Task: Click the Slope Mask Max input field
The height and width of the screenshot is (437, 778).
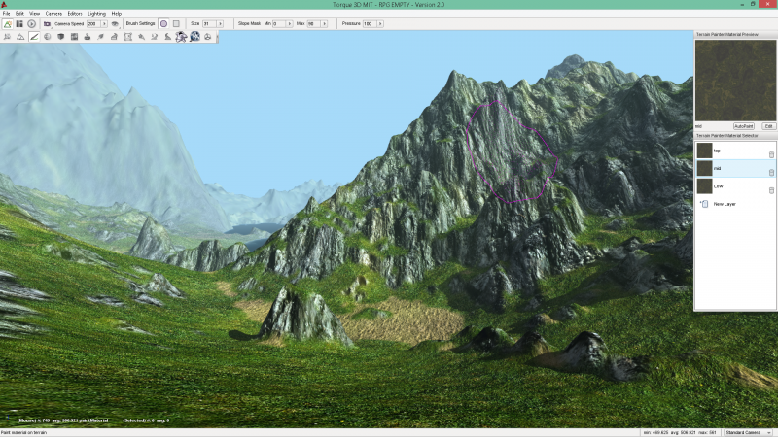Action: tap(312, 23)
